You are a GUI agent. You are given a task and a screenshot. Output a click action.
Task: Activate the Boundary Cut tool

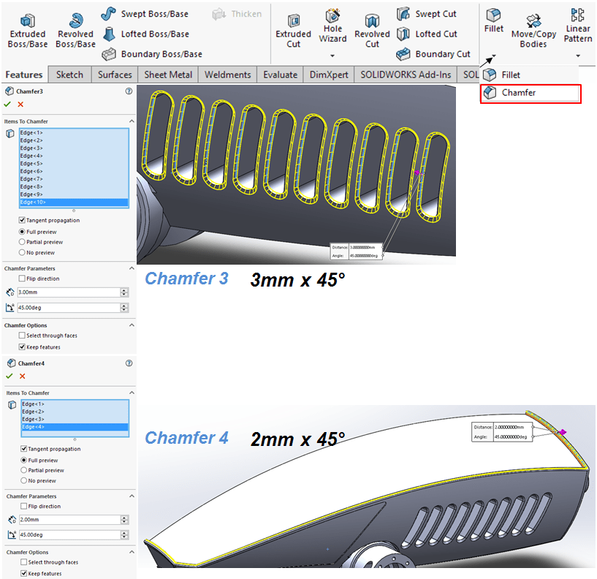tap(403, 54)
